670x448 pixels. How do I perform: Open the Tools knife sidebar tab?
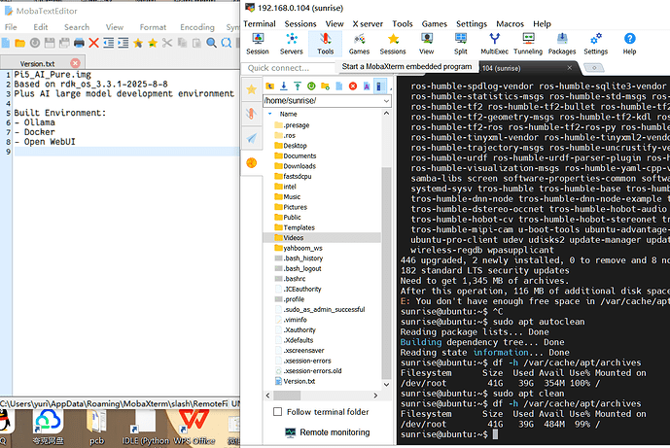coord(251,114)
